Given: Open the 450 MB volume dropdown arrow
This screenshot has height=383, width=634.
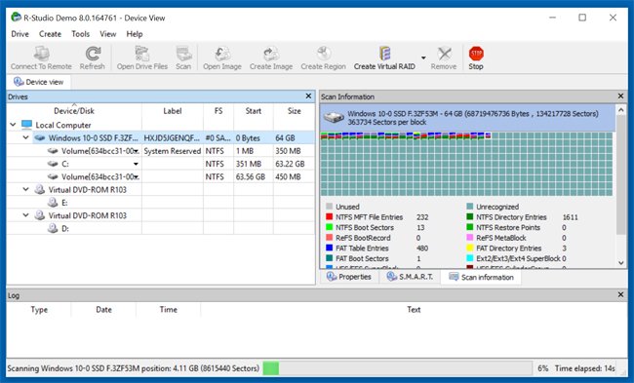Looking at the screenshot, I should tap(137, 177).
